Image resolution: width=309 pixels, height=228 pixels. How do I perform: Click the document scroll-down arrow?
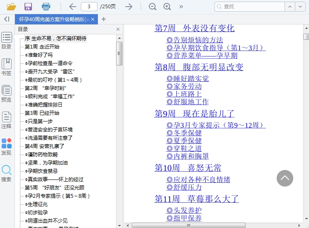pos(306,218)
